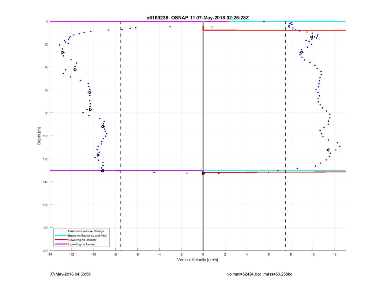382x282 pixels.
Task: Click the depth tick label 160
Action: [45, 205]
